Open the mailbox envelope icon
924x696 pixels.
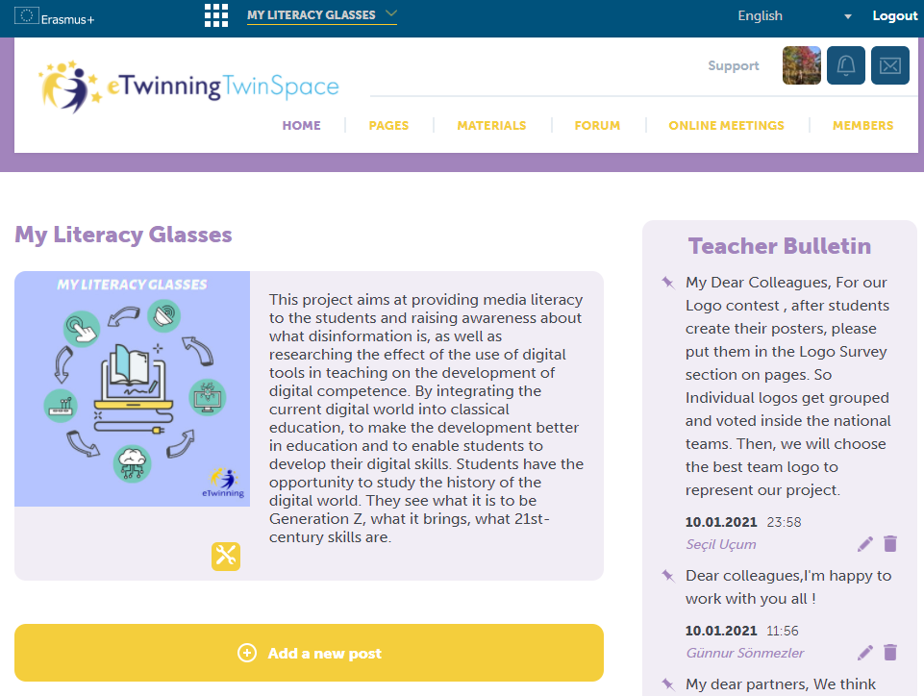point(889,65)
